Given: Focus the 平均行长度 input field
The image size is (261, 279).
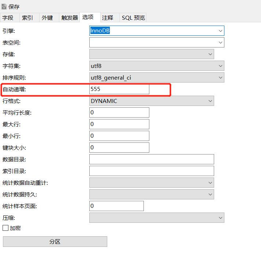Looking at the screenshot, I should (x=119, y=112).
